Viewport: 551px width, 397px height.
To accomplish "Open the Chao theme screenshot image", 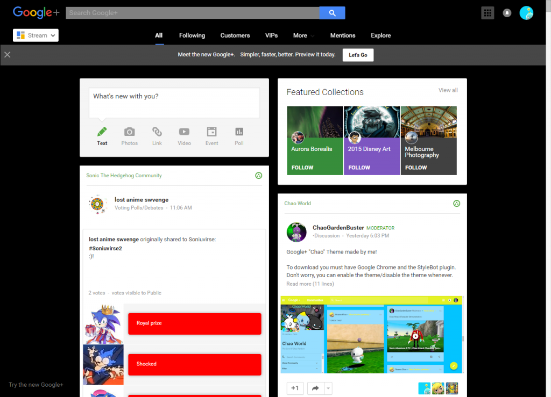I will 372,335.
